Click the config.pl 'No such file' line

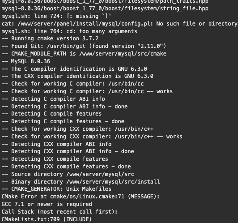[x=119, y=24]
